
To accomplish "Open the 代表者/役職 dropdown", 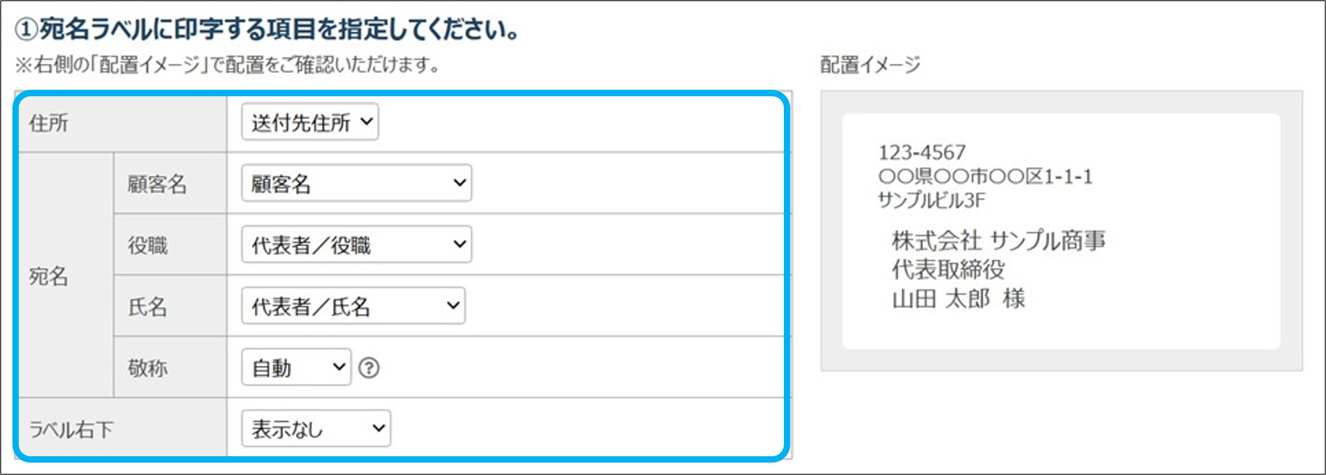I will (356, 244).
